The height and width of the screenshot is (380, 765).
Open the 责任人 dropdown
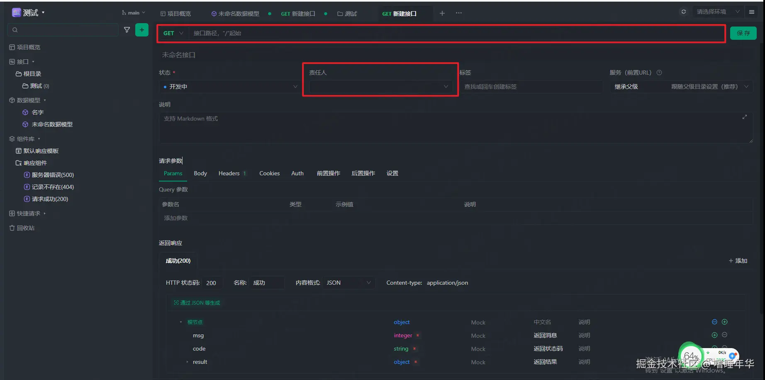pyautogui.click(x=380, y=87)
